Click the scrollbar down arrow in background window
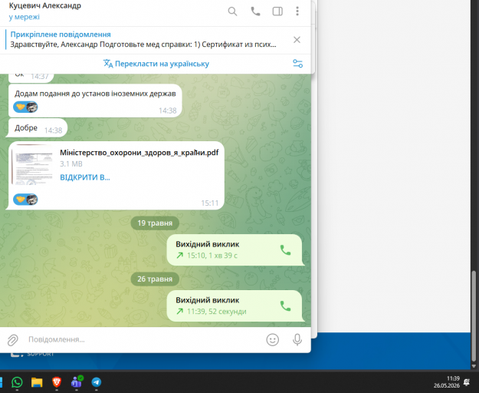Viewport: 479px width, 393px height. [x=474, y=366]
